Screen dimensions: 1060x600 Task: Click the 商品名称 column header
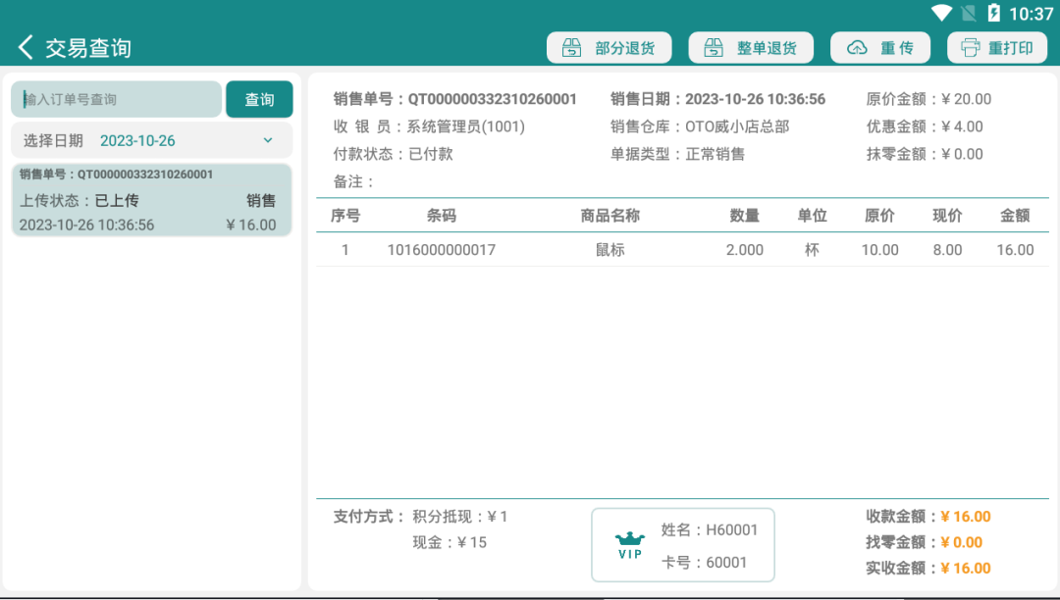coord(609,216)
